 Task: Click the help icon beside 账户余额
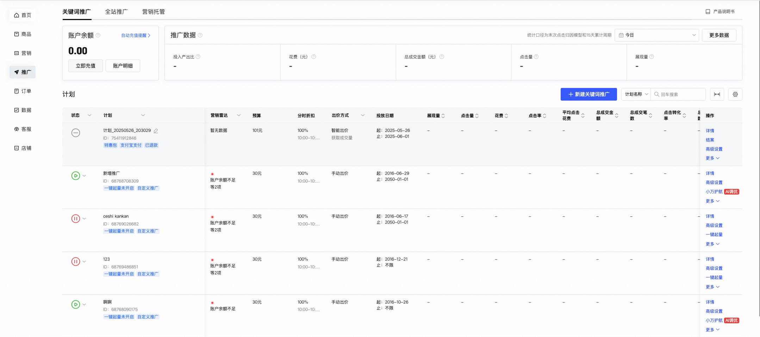tap(98, 35)
